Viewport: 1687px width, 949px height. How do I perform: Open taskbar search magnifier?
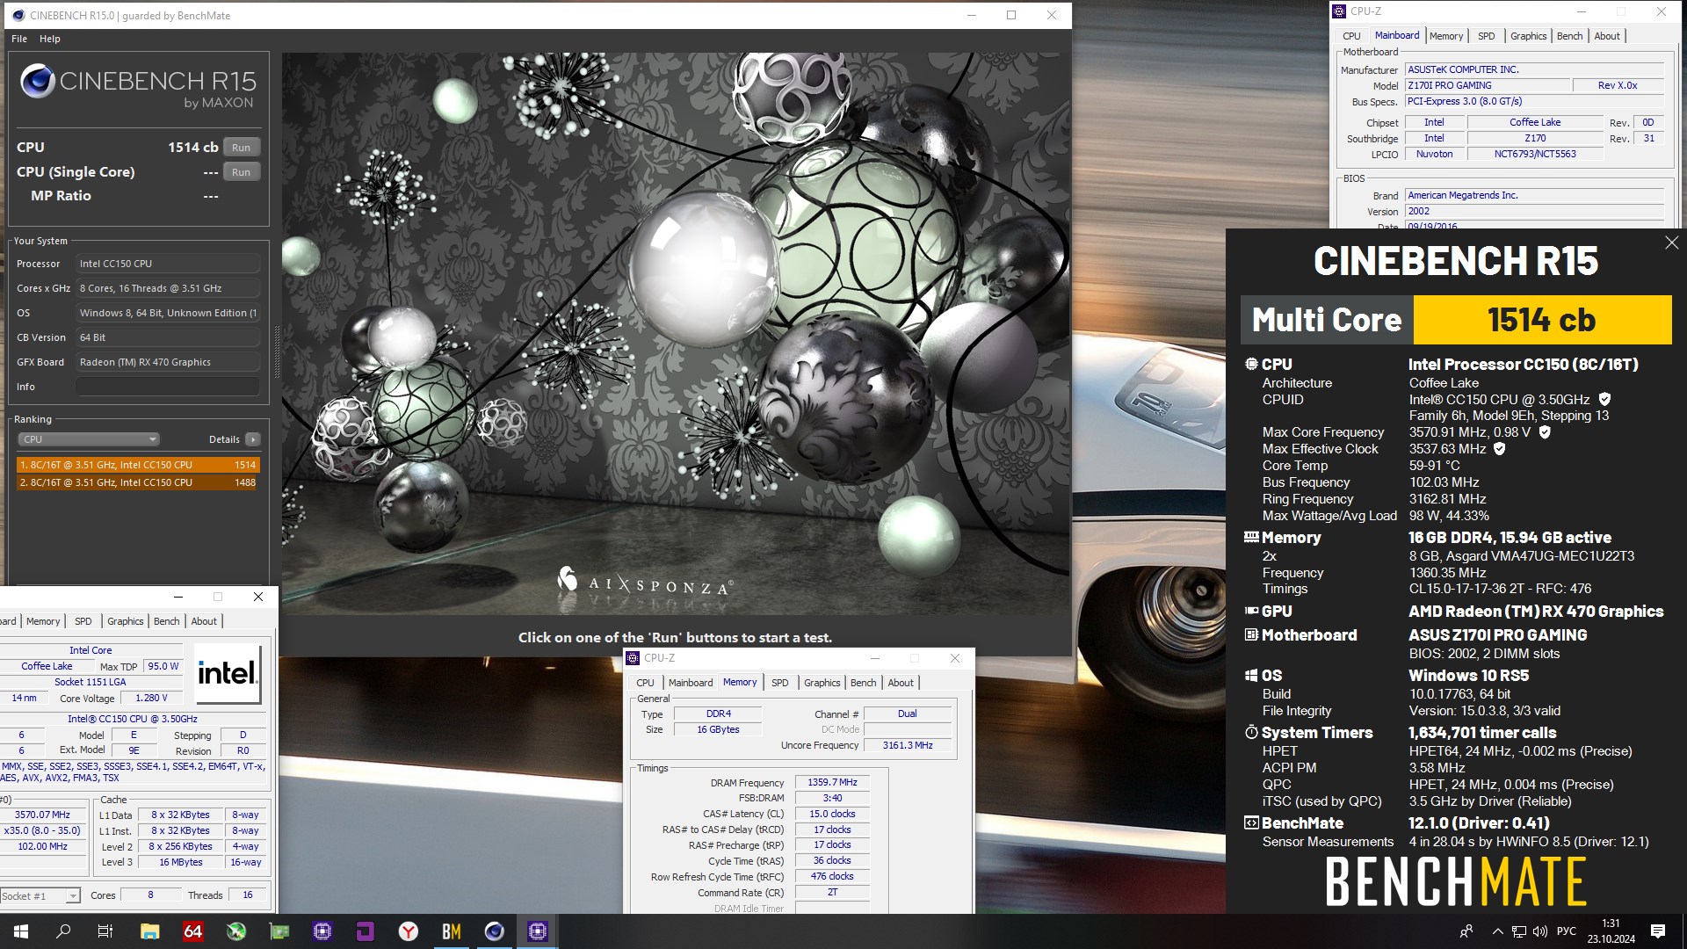63,931
